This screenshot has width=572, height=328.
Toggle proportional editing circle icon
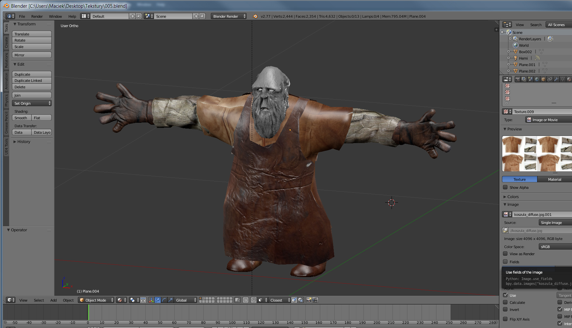point(246,300)
